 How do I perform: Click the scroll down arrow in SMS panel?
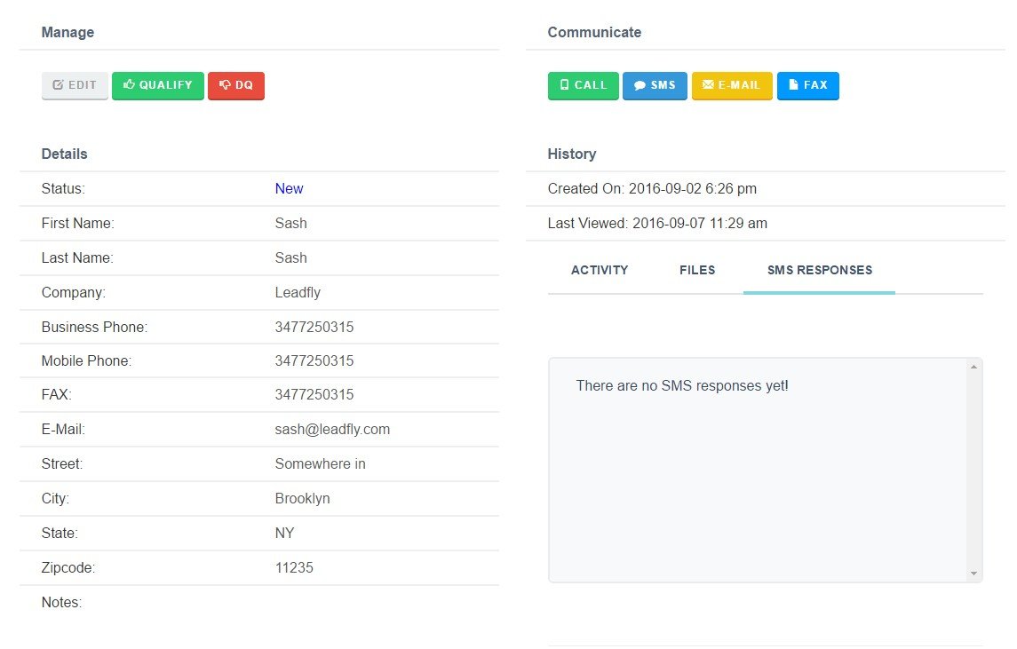(x=973, y=574)
